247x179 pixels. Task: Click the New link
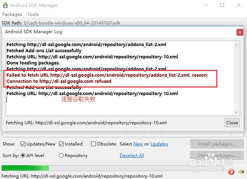138,144
